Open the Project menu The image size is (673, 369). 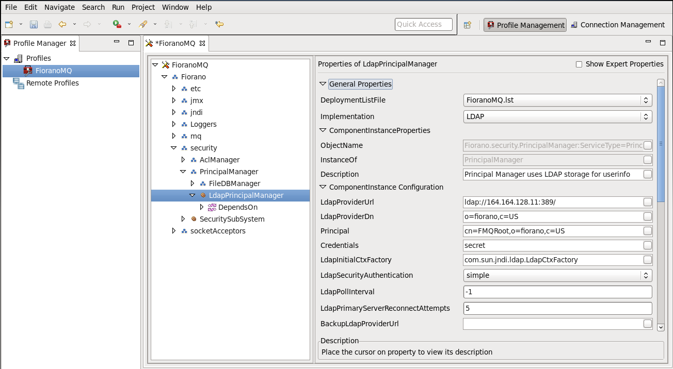pyautogui.click(x=143, y=7)
